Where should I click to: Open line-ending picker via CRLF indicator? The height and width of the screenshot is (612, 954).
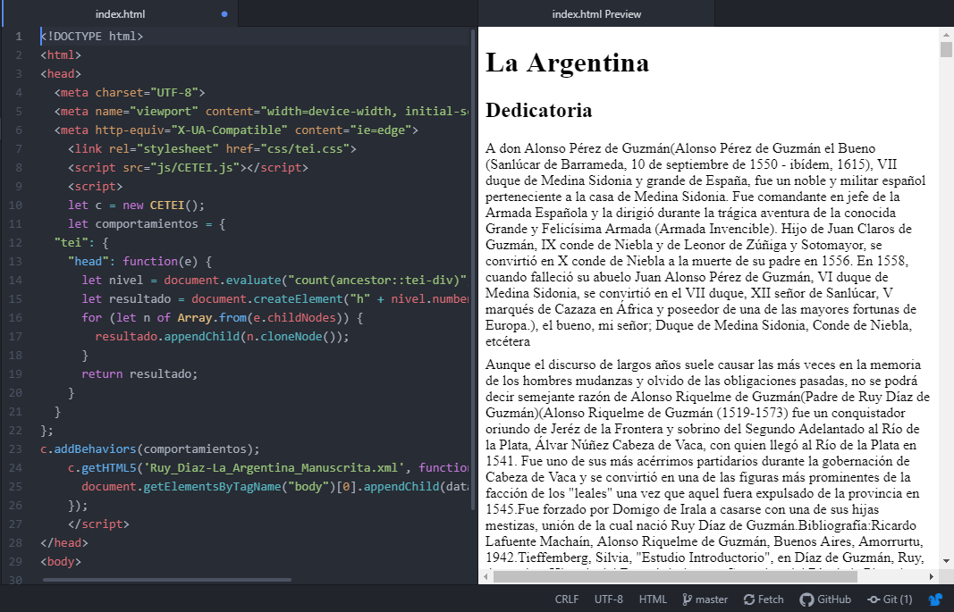tap(567, 599)
